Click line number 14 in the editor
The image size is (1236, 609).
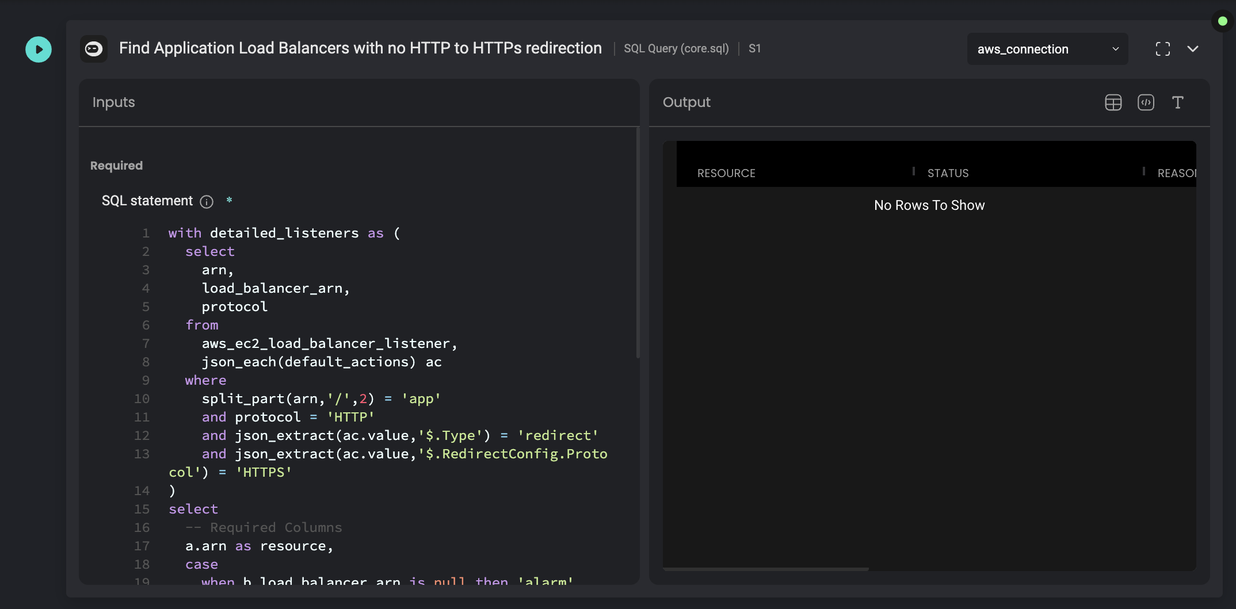142,491
